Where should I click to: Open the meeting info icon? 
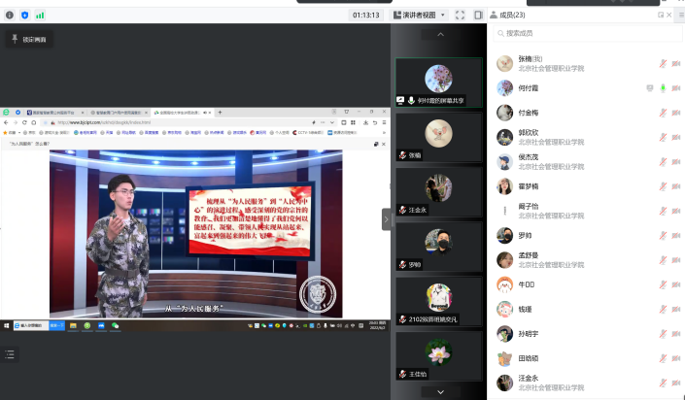(10, 16)
